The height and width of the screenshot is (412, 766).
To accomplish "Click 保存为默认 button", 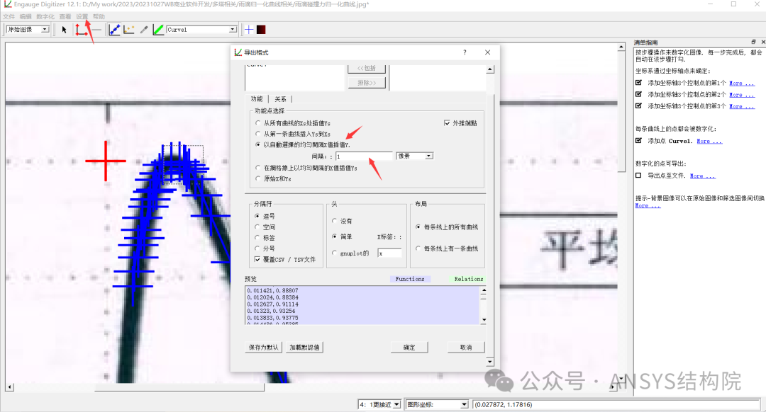I will [263, 347].
